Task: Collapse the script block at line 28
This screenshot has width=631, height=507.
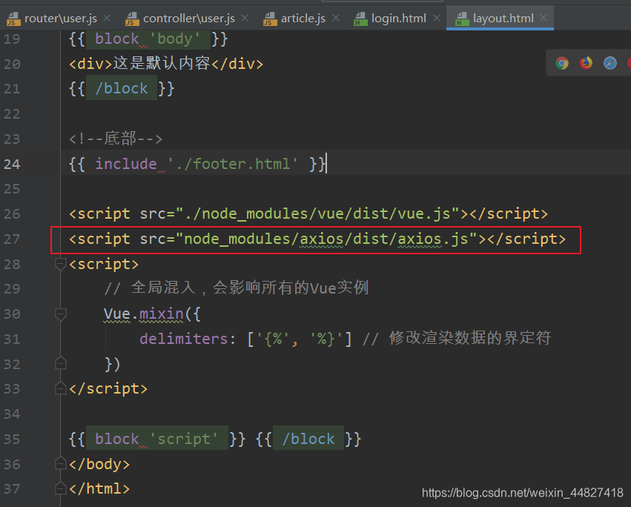Action: click(60, 265)
